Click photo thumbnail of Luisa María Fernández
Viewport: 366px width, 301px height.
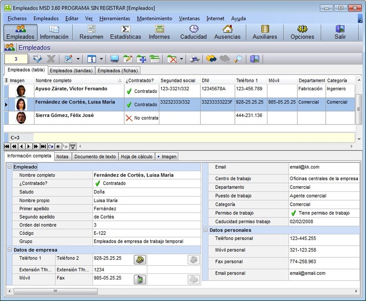coord(21,104)
